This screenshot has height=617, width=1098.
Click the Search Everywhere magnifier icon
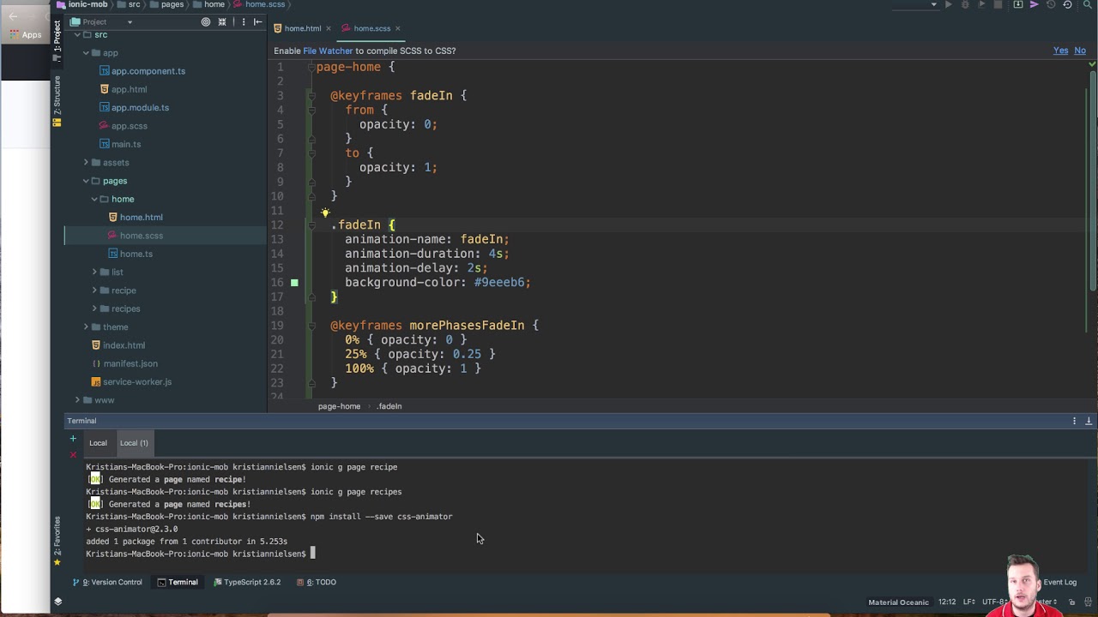click(x=1088, y=4)
